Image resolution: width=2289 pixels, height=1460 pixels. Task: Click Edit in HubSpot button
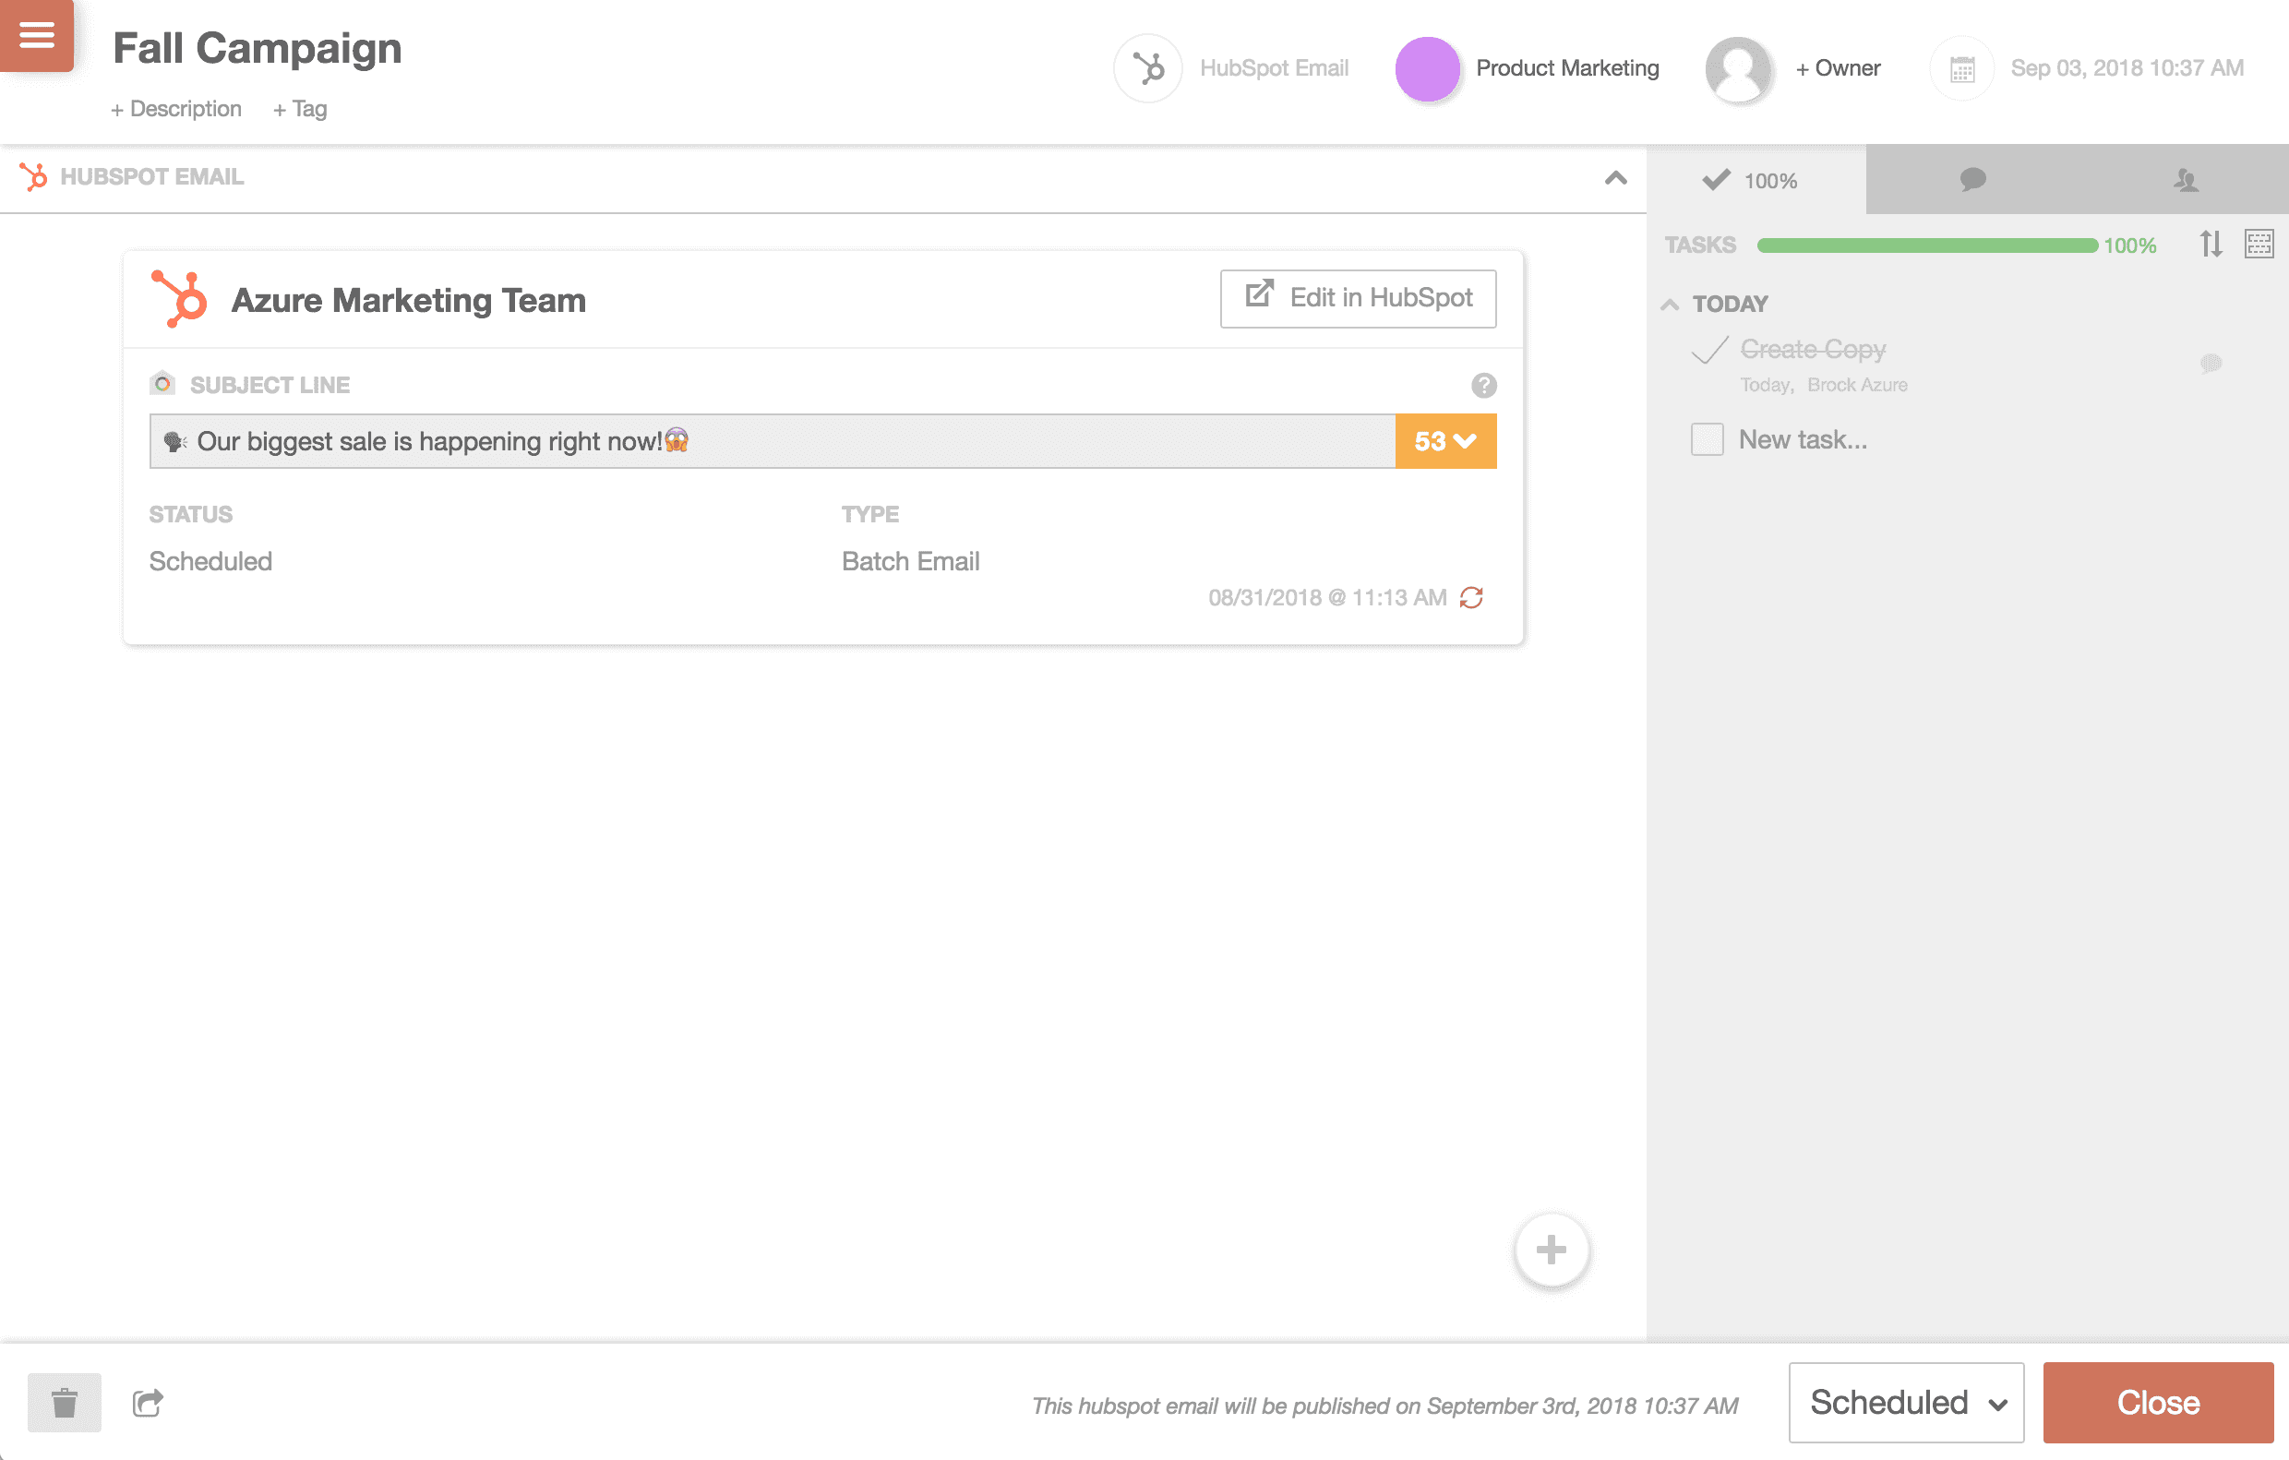(1358, 298)
